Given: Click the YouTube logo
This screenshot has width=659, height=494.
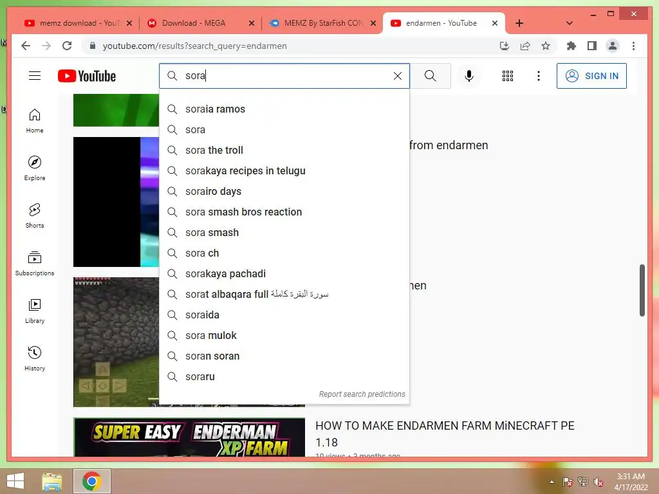Looking at the screenshot, I should point(87,76).
